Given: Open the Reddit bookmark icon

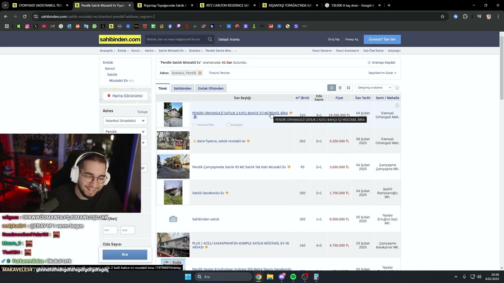Looking at the screenshot, I should [78, 26].
